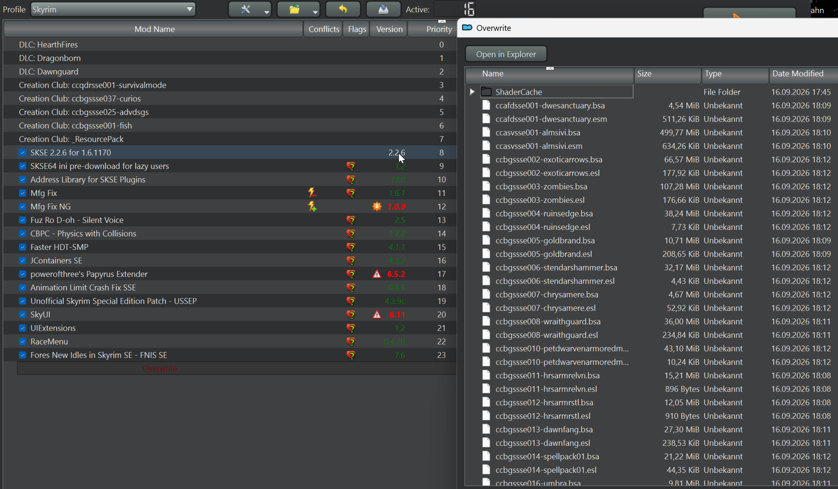Viewport: 838px width, 489px height.
Task: Uncheck Fores New Idles FNIS SE
Action: (23, 355)
